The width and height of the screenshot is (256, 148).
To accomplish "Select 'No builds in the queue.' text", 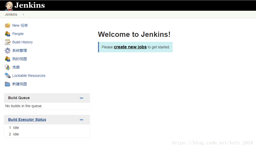I will pyautogui.click(x=24, y=106).
